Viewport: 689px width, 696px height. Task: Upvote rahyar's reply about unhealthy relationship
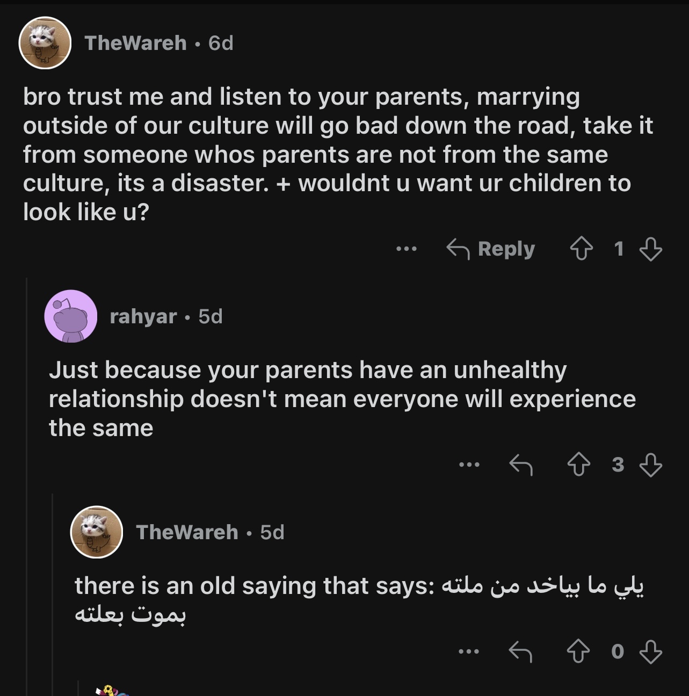(x=578, y=465)
